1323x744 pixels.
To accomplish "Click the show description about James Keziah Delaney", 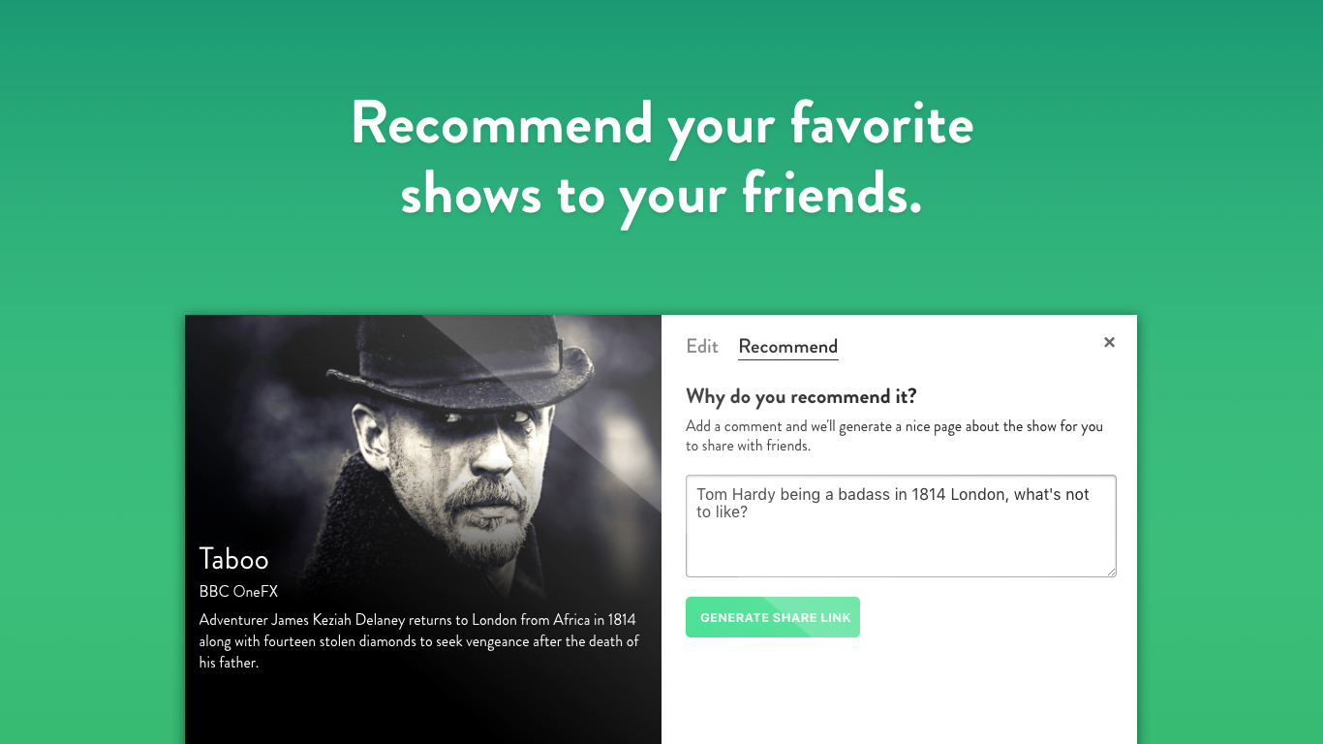I will tap(419, 641).
